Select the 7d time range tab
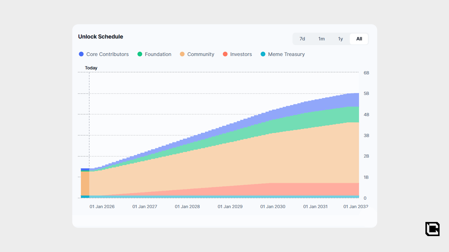The width and height of the screenshot is (449, 252). coord(302,39)
